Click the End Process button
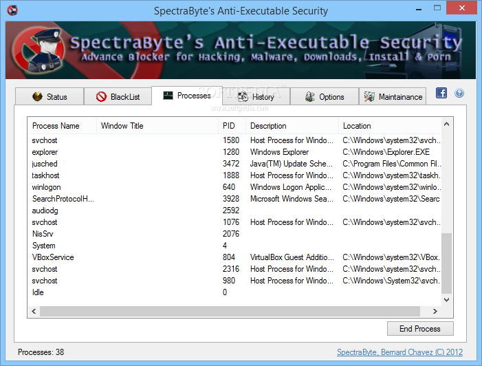482x366 pixels. [x=420, y=328]
